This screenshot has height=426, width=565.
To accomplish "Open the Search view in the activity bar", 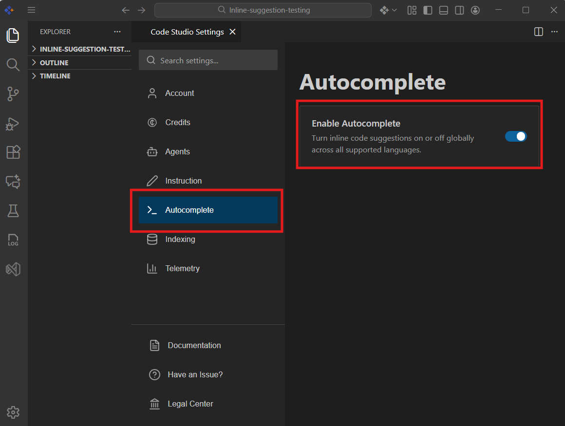I will click(13, 65).
